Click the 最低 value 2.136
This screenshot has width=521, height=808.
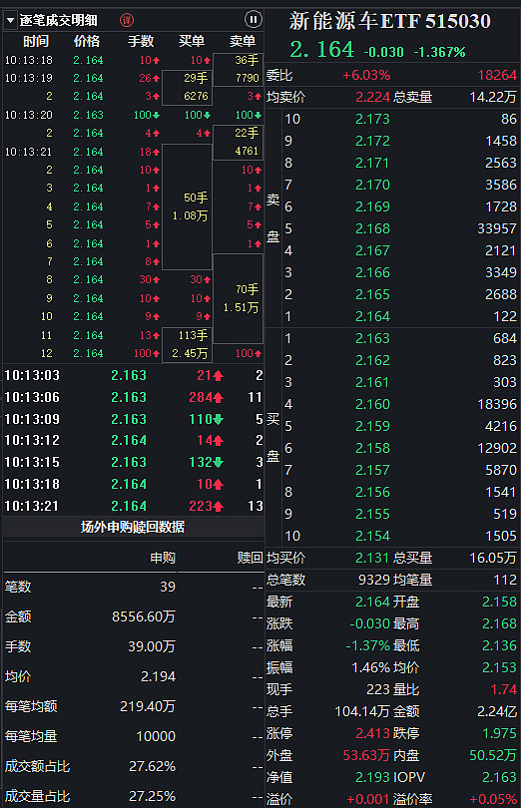click(499, 645)
